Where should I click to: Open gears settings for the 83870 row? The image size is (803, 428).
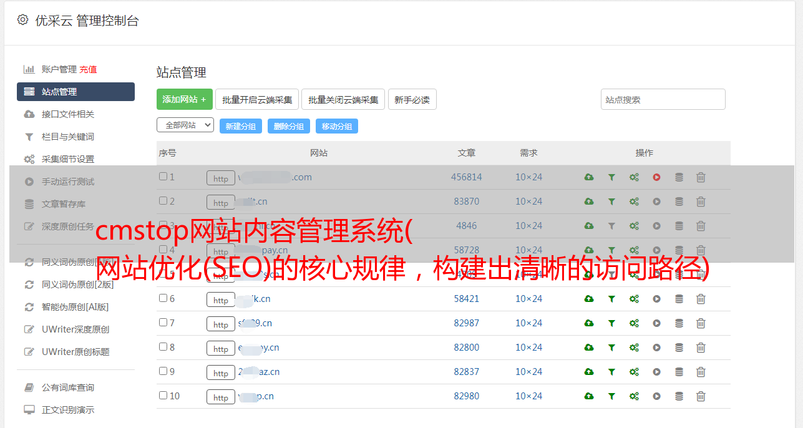(634, 202)
